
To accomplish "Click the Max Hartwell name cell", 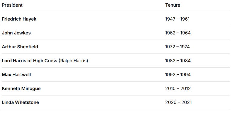I will tap(16, 75).
